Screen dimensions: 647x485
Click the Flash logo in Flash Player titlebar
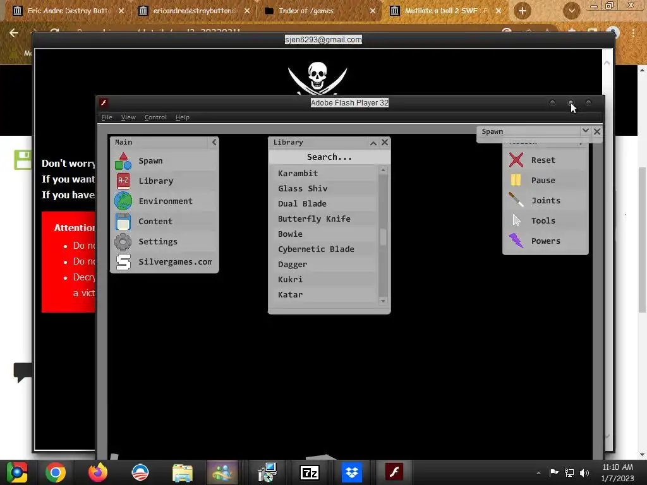tap(104, 103)
